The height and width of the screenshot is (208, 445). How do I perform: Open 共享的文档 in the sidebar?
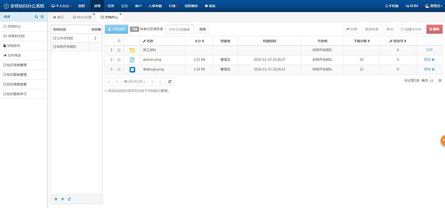point(24,36)
